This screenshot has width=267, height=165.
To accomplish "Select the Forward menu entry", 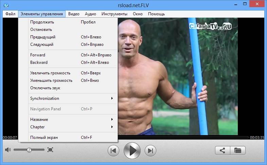I will (68, 55).
